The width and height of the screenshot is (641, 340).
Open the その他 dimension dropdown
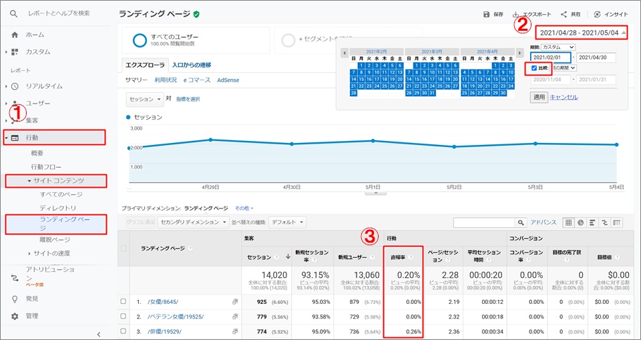(x=244, y=208)
